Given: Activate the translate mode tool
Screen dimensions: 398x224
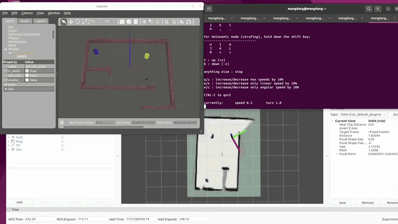Looking at the screenshot, I should pyautogui.click(x=71, y=22).
